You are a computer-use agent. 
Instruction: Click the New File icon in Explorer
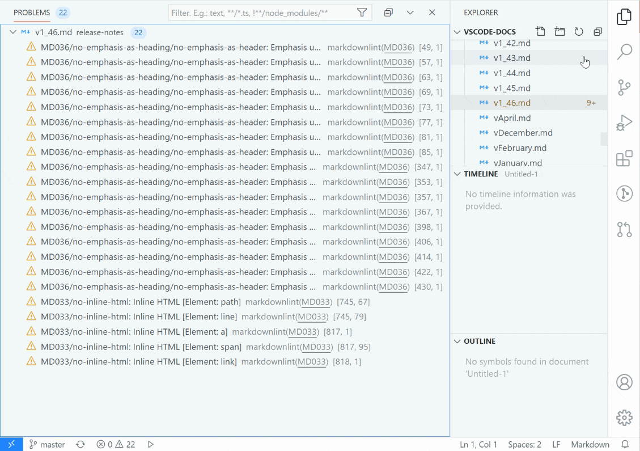coord(540,31)
